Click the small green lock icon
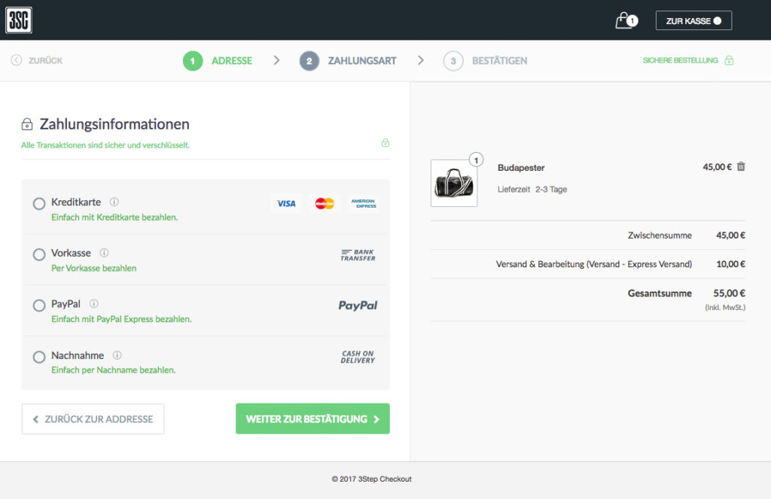The height and width of the screenshot is (499, 771). click(x=385, y=142)
